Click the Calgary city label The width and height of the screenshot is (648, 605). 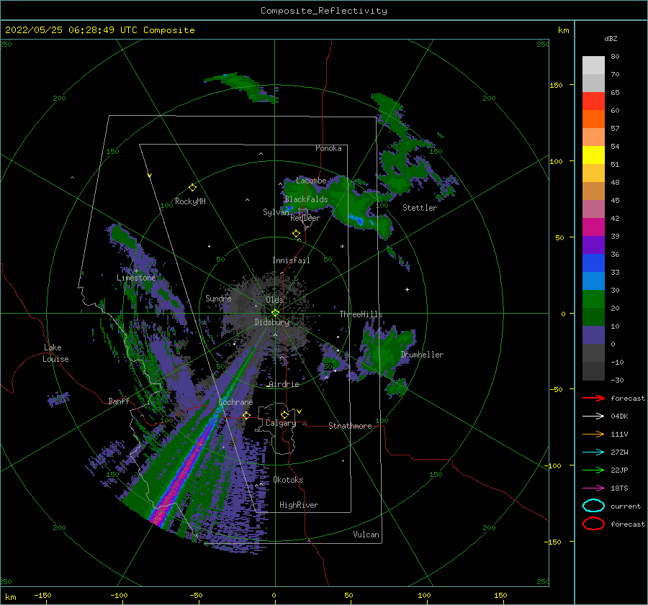(x=281, y=423)
